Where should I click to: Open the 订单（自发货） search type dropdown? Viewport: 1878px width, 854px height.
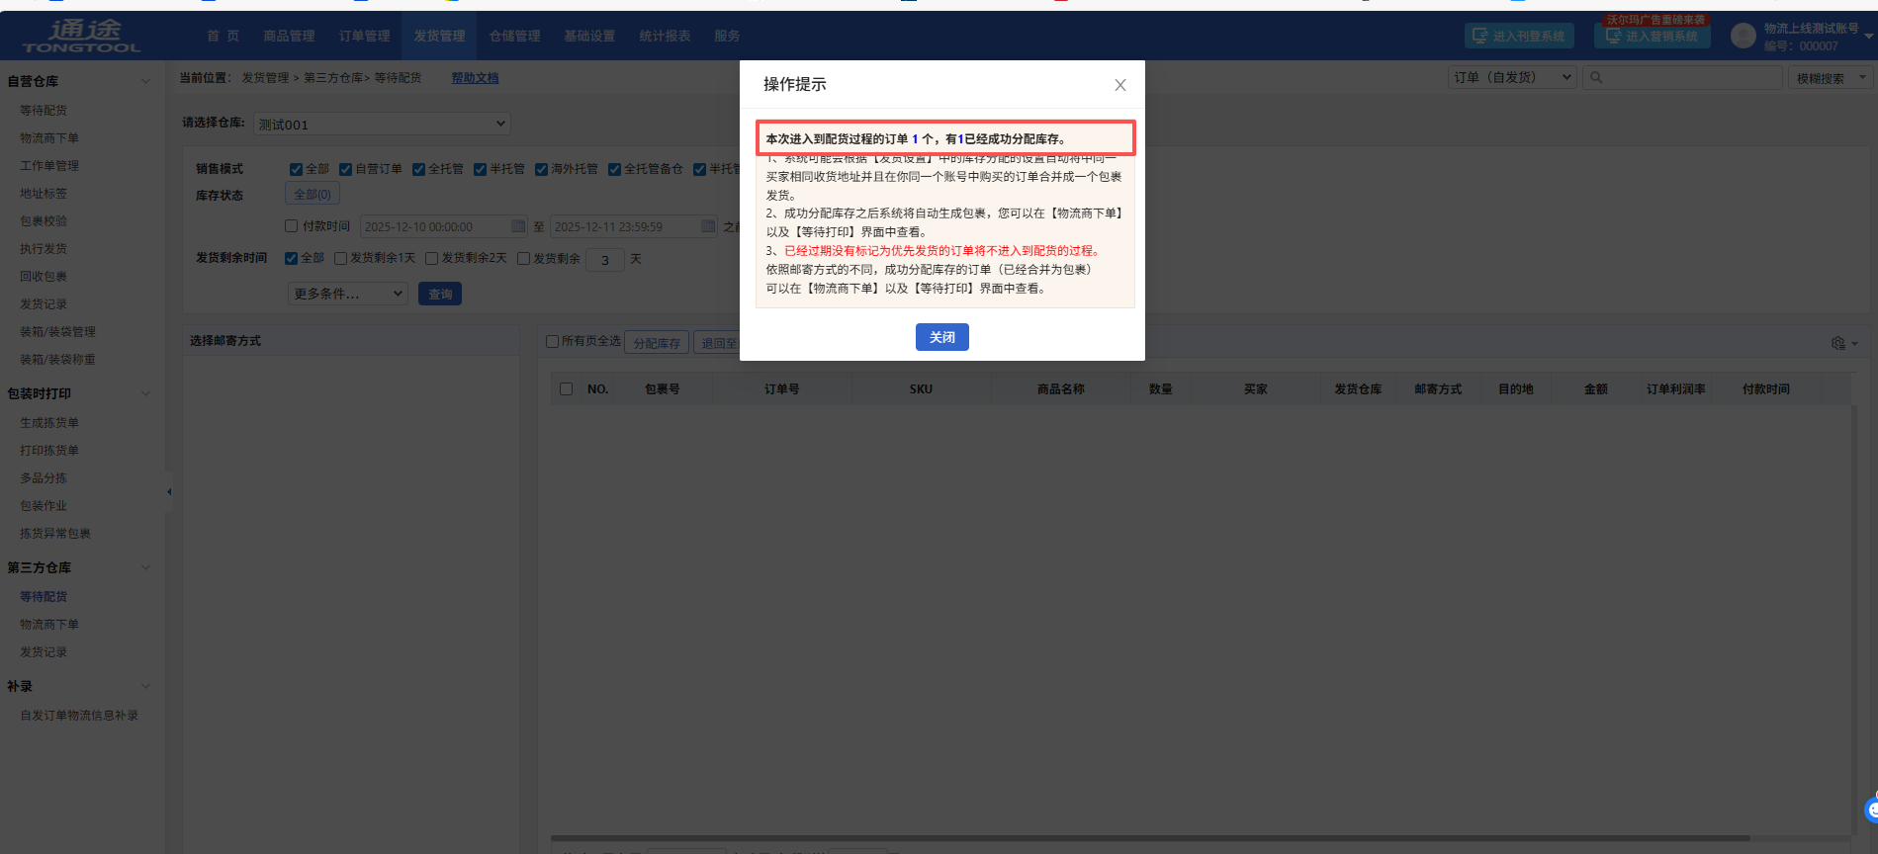tap(1512, 77)
